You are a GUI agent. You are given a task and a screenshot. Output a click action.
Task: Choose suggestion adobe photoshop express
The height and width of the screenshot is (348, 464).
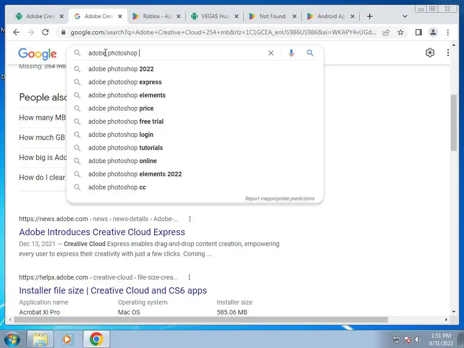[x=195, y=82]
